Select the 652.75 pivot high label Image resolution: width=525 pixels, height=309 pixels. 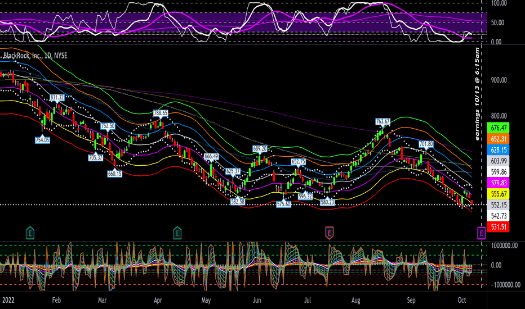click(299, 161)
